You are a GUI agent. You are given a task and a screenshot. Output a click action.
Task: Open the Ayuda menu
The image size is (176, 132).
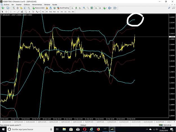(55, 5)
